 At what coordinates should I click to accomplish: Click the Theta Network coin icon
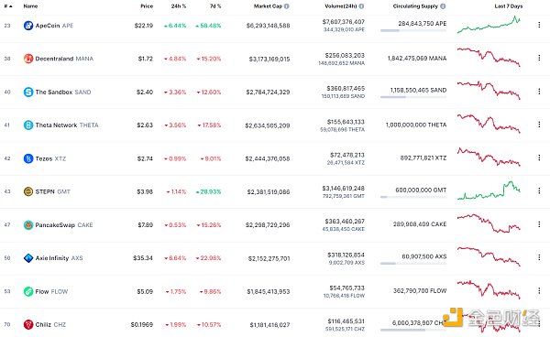[x=28, y=125]
